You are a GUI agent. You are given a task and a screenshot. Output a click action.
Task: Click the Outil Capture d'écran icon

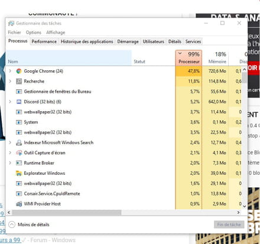[19, 153]
